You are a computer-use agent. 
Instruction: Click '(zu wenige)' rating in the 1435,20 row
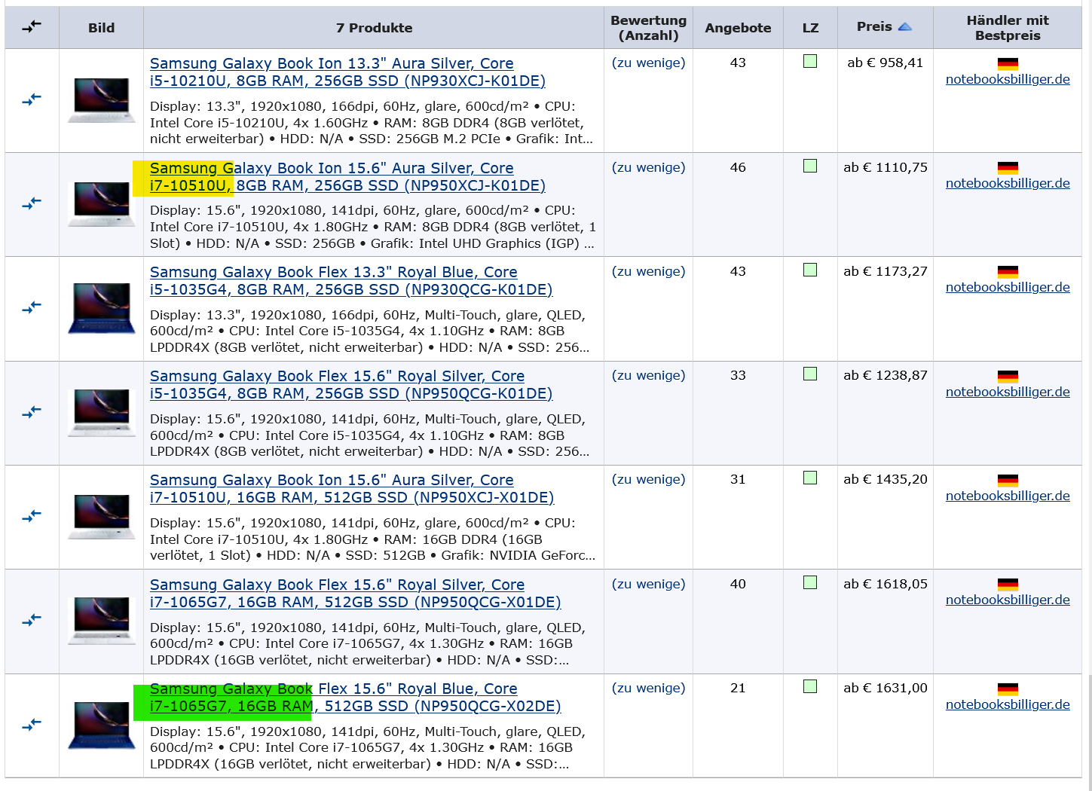coord(648,479)
